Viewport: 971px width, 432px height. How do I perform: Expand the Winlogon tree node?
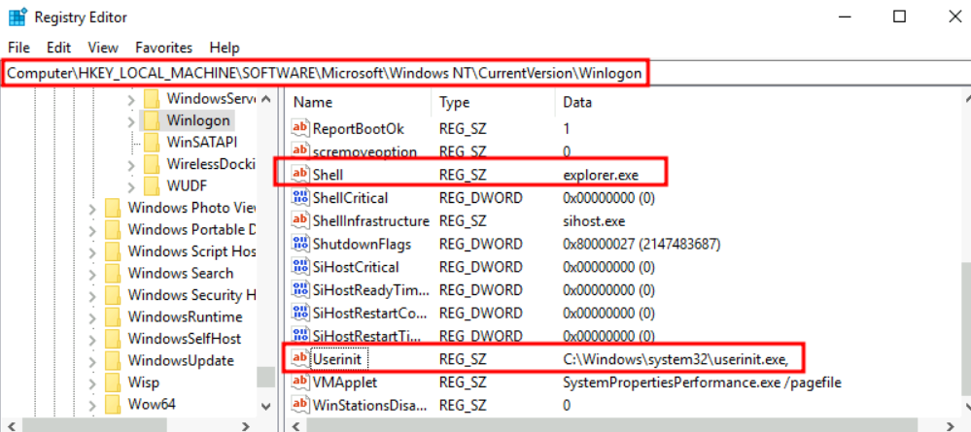tap(131, 120)
